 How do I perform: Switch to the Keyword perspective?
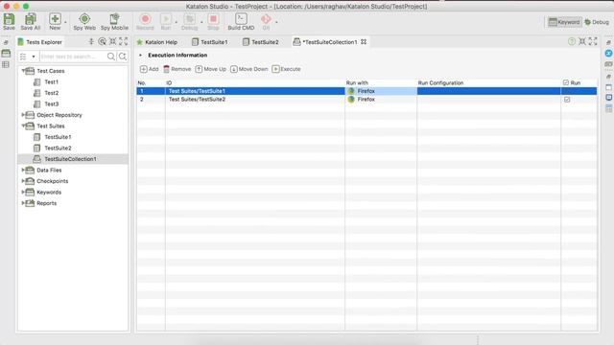tap(564, 22)
